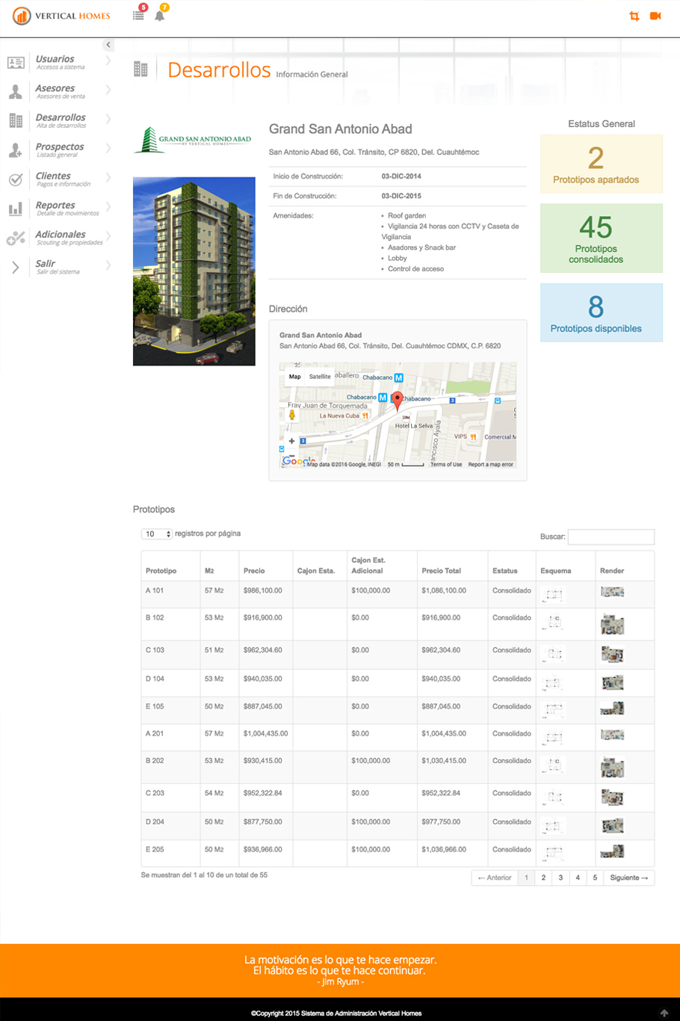
Task: Click the $1,036,966.00 total price cell
Action: [x=451, y=853]
